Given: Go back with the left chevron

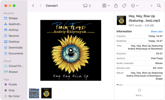Looking at the screenshot, I should point(33,5).
